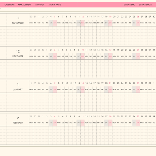This screenshot has height=156, width=156.
Task: Go to the MONTH PAGE tab
Action: (x=55, y=5)
